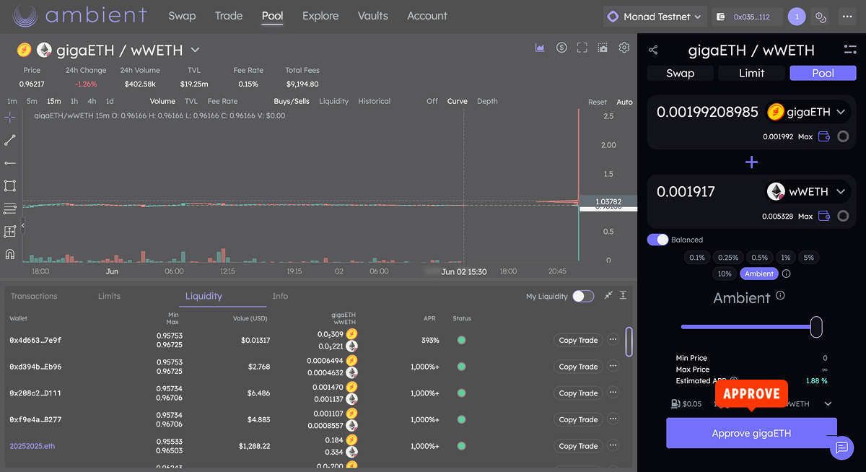Open chart settings gear
This screenshot has height=472, width=866.
point(624,48)
